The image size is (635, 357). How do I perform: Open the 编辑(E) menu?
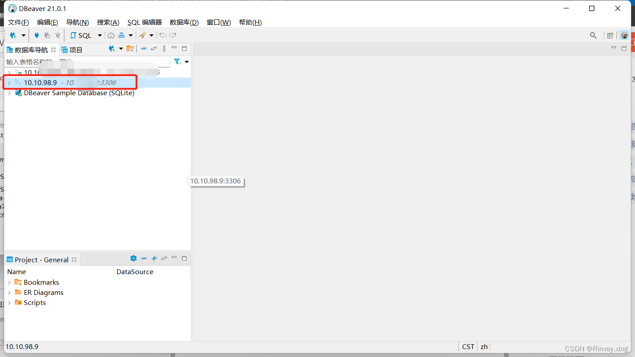47,22
